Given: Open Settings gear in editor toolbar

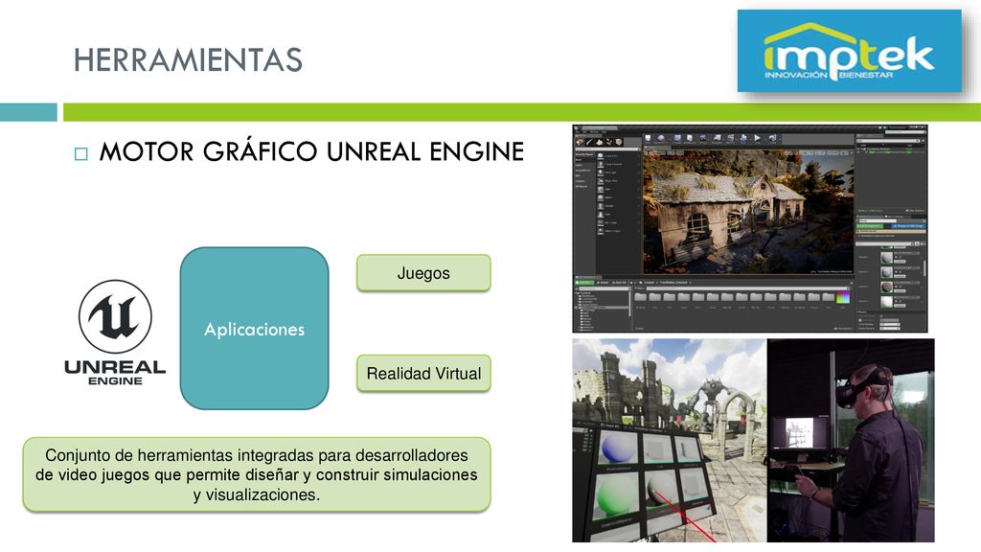Looking at the screenshot, I should click(702, 138).
